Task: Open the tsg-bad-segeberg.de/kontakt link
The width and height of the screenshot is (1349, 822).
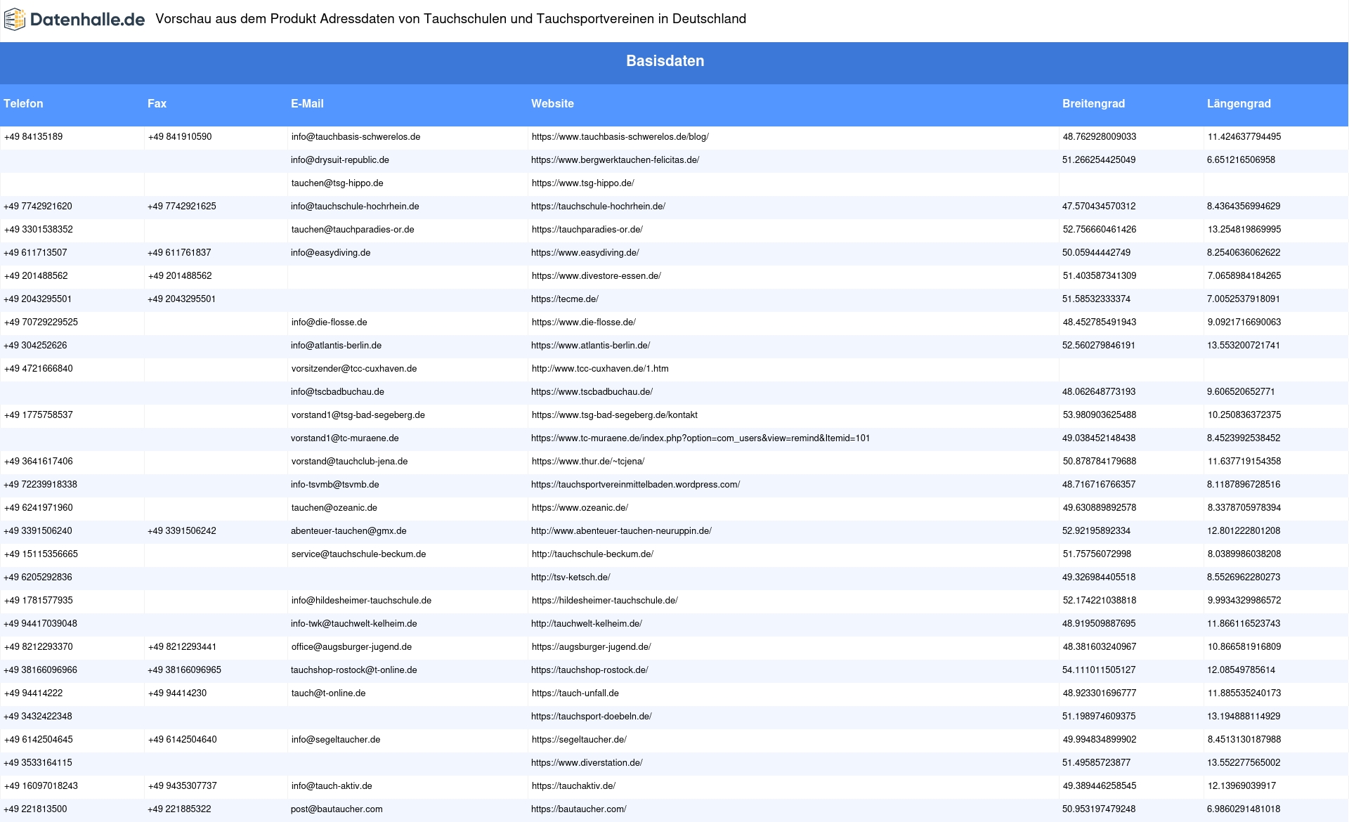Action: tap(614, 415)
